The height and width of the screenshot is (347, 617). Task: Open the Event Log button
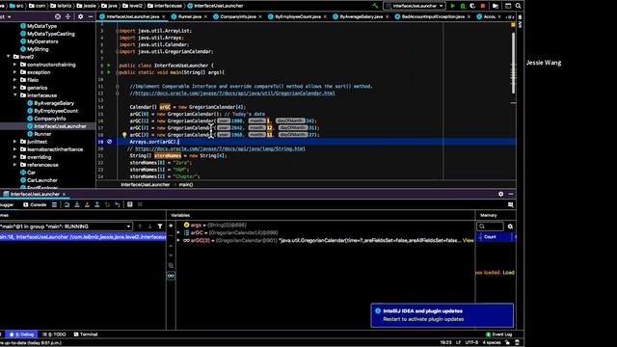click(499, 334)
